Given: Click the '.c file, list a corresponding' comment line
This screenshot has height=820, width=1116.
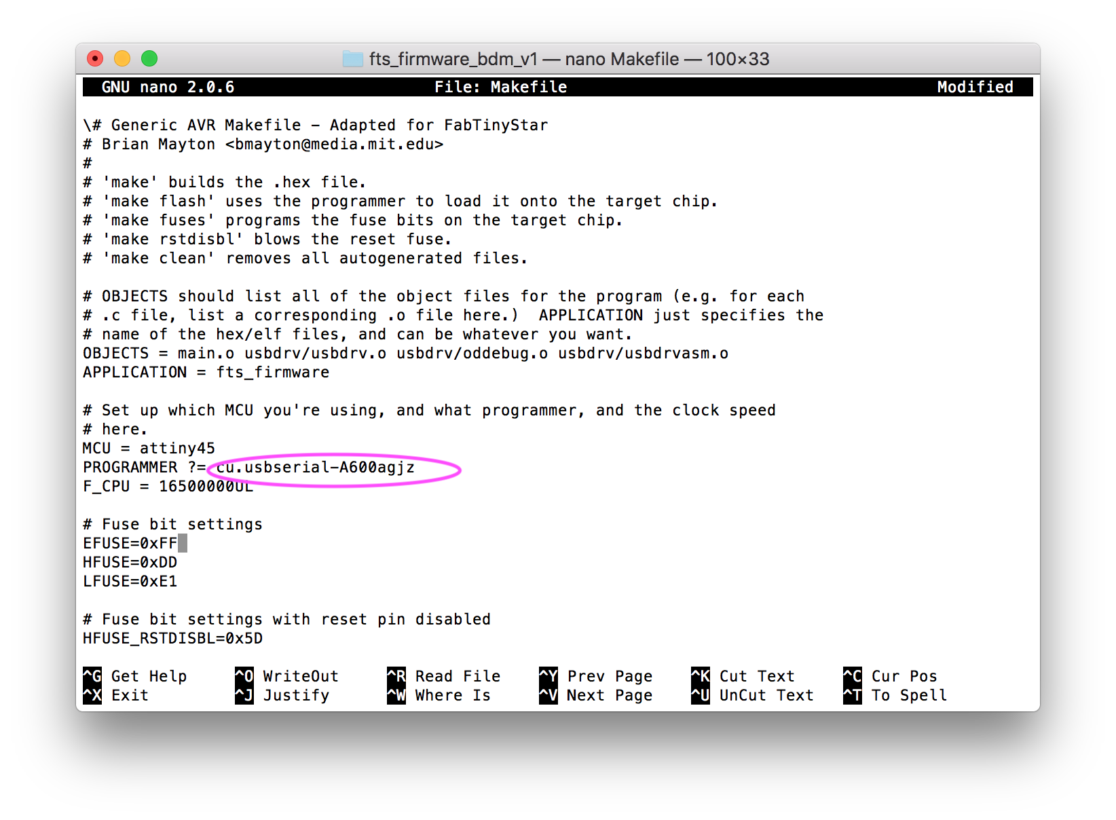Looking at the screenshot, I should (453, 315).
